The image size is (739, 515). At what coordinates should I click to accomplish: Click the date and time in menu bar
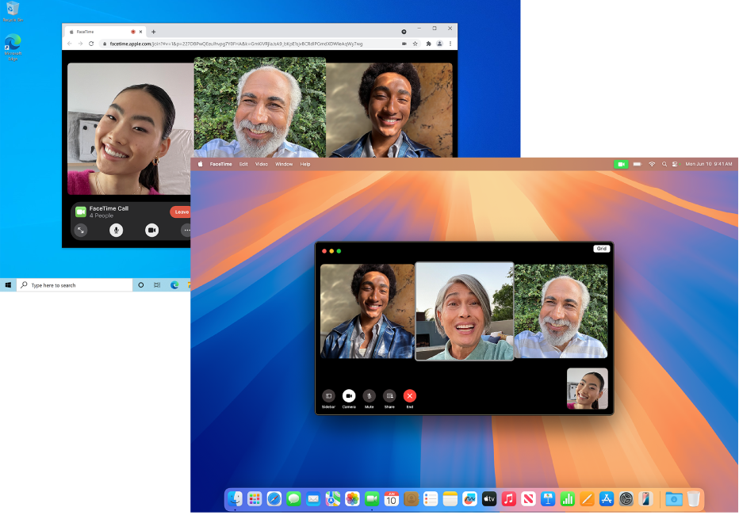pyautogui.click(x=708, y=164)
